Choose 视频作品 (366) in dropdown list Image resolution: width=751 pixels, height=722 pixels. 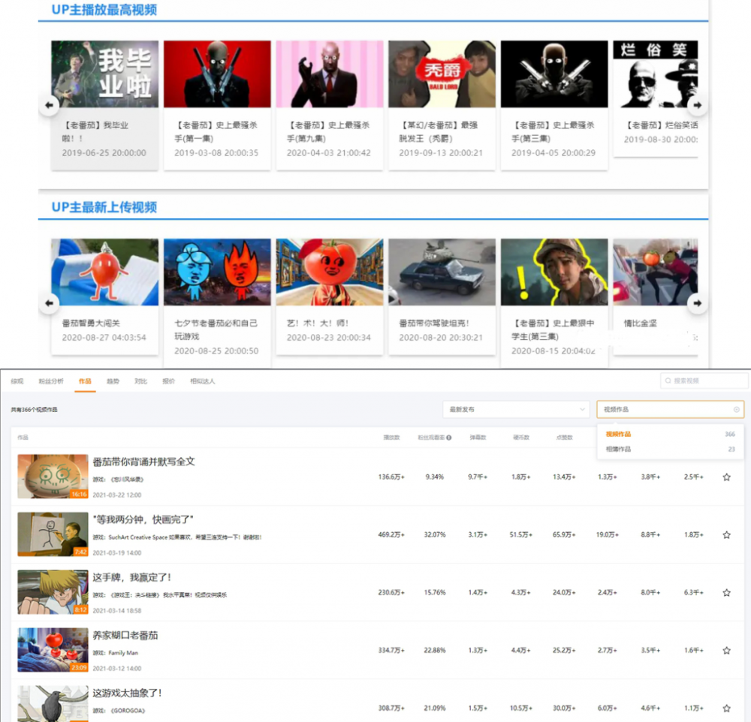[x=670, y=434]
